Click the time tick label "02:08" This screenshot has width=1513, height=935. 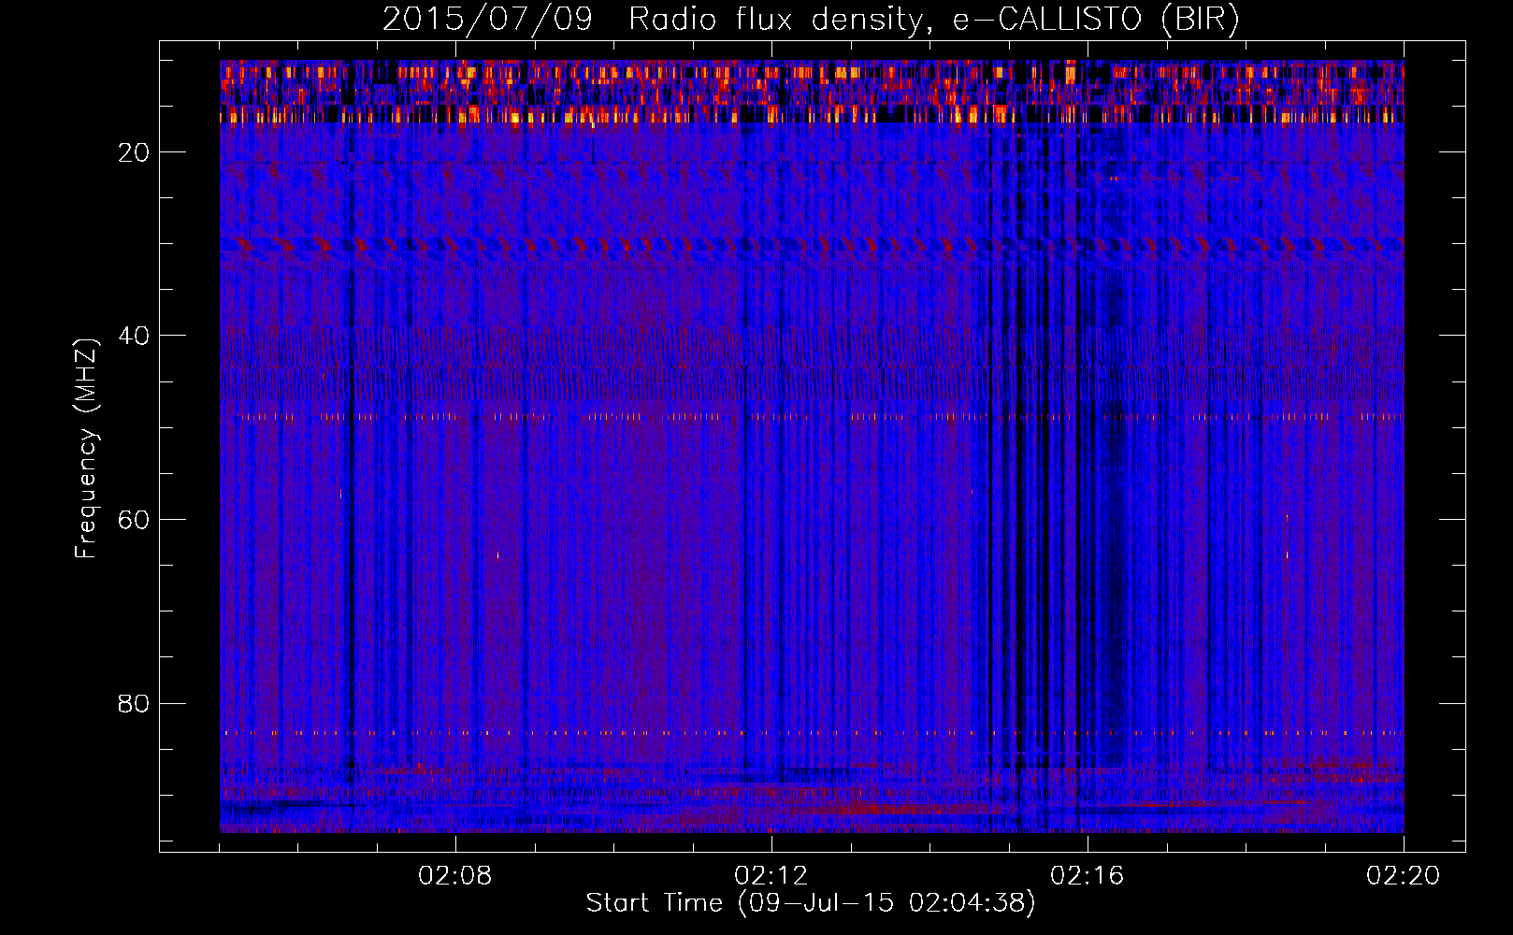[x=455, y=876]
